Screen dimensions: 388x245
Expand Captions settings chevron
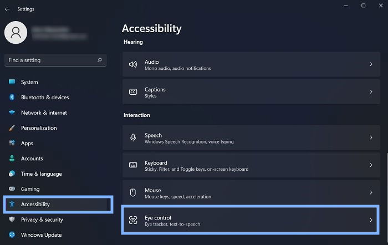point(371,92)
